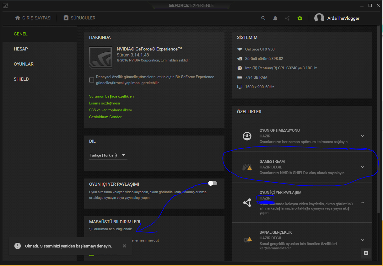The image size is (383, 266).
Task: Click the 1600 x 900, 60Hz text
Action: pyautogui.click(x=260, y=87)
